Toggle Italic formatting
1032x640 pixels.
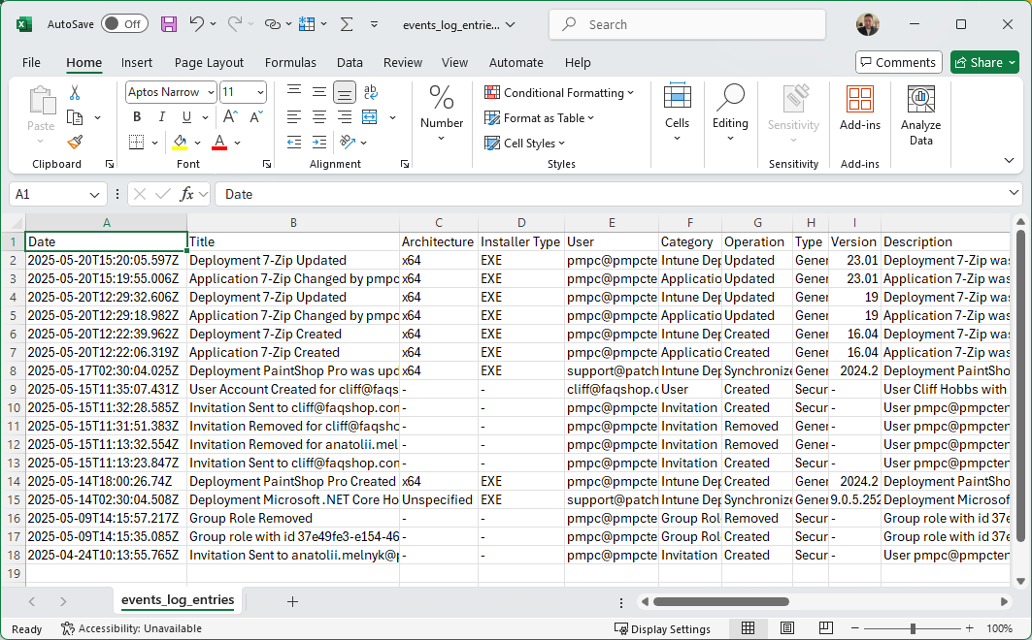pyautogui.click(x=159, y=115)
